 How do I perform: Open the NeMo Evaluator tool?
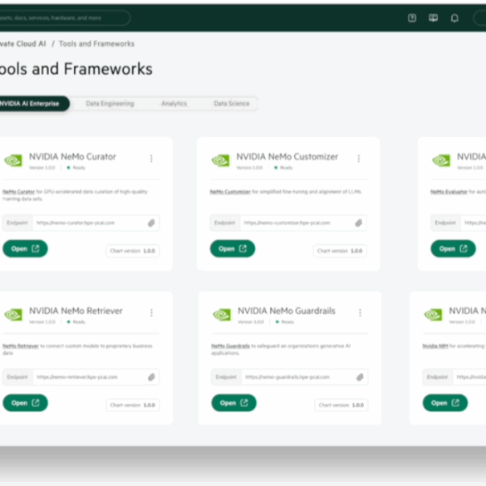[453, 248]
